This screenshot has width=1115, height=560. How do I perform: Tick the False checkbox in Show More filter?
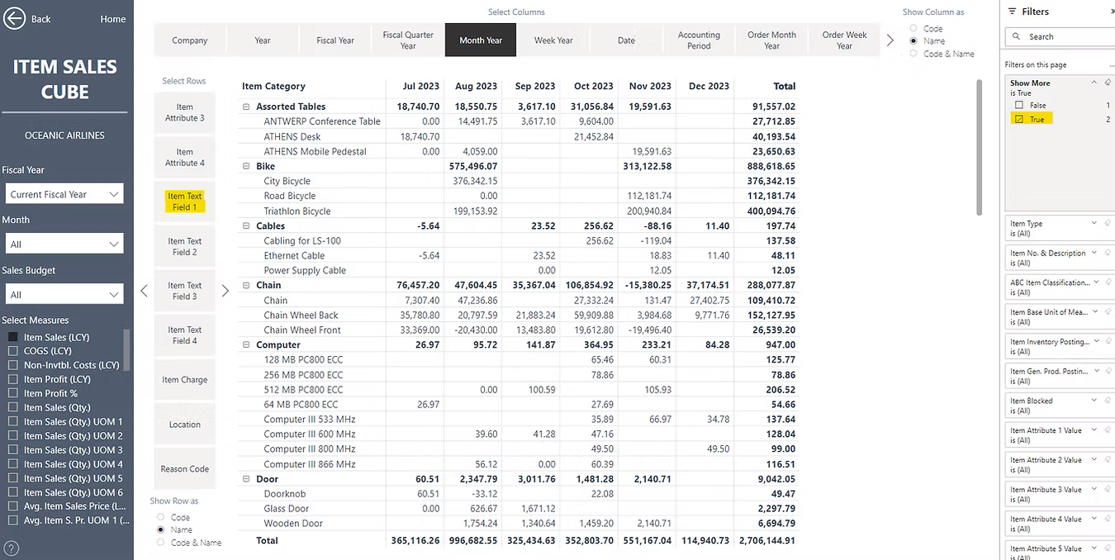point(1019,106)
